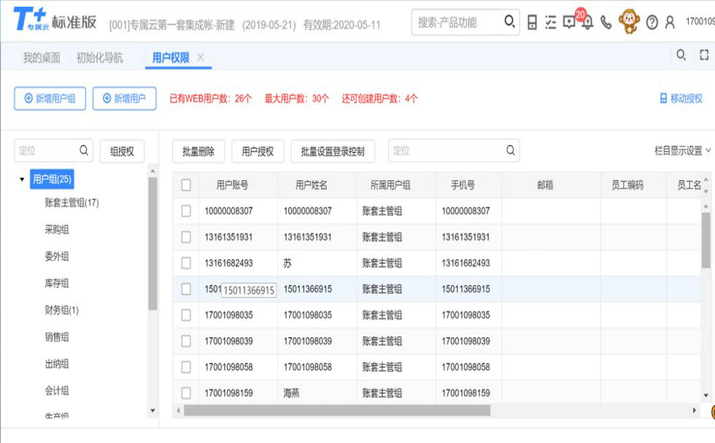
Task: Open the user profile icon
Action: pos(670,22)
